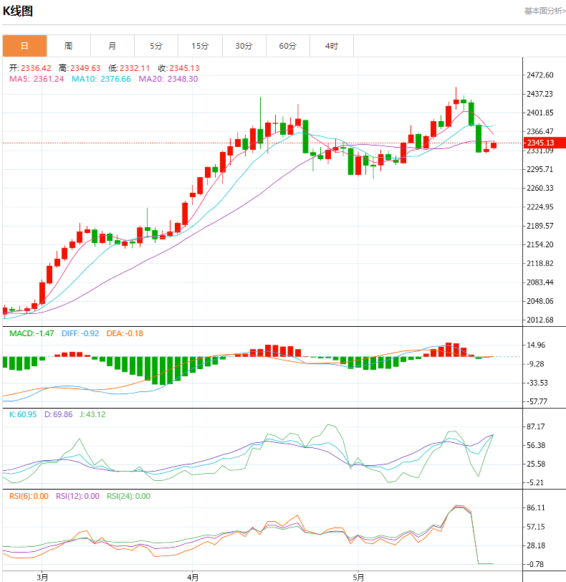Click the RSI(6): 0.00 label
This screenshot has width=566, height=582.
coord(29,496)
